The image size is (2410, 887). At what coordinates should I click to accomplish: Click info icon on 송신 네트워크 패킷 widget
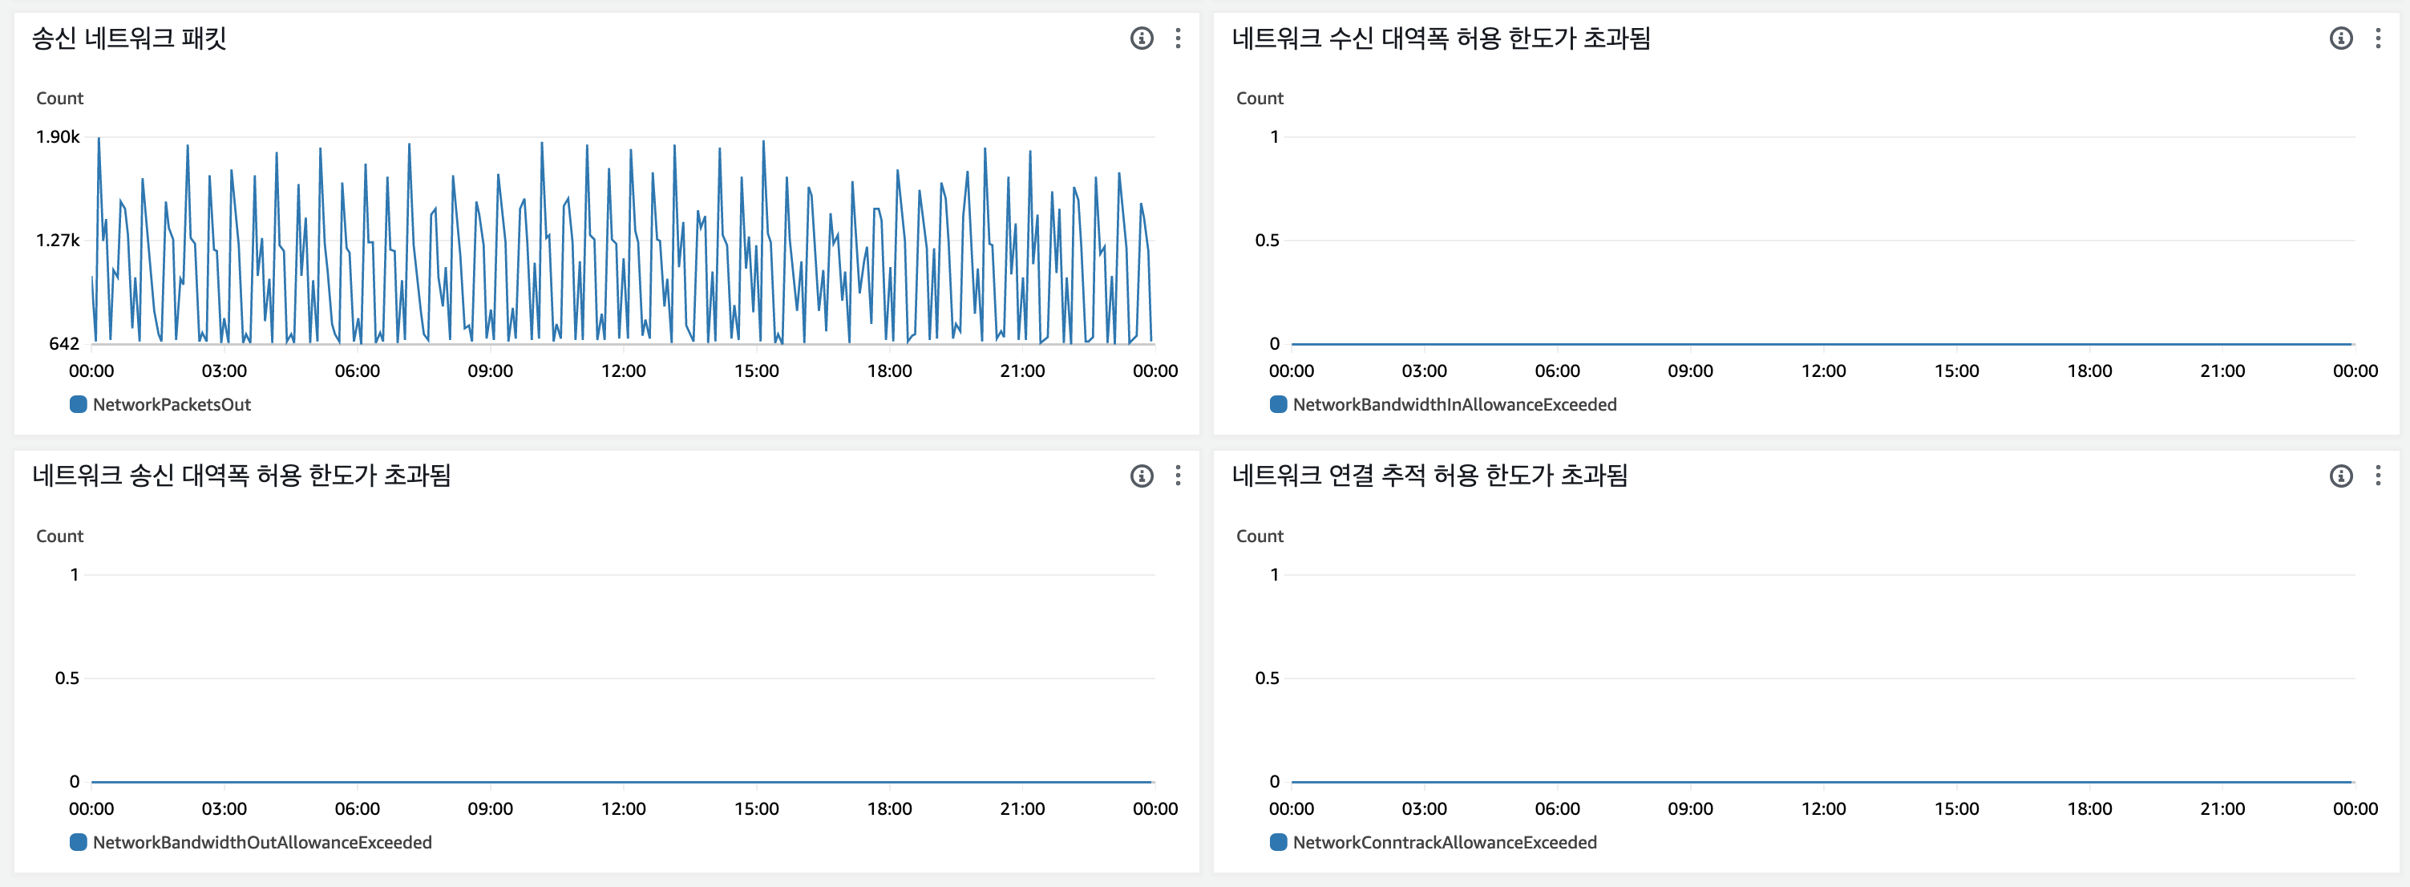[1142, 38]
